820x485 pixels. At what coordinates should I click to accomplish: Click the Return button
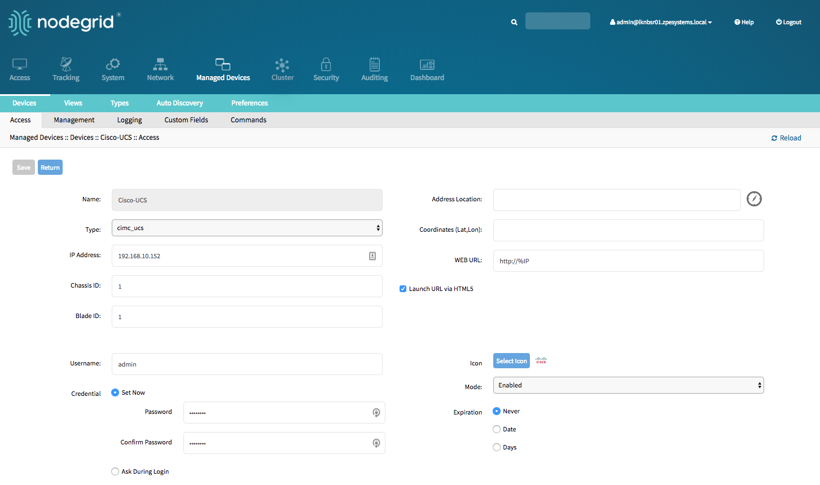click(x=50, y=167)
